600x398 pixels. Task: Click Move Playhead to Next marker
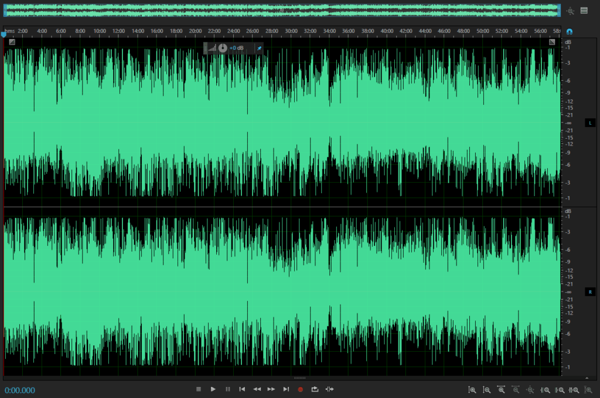point(286,389)
